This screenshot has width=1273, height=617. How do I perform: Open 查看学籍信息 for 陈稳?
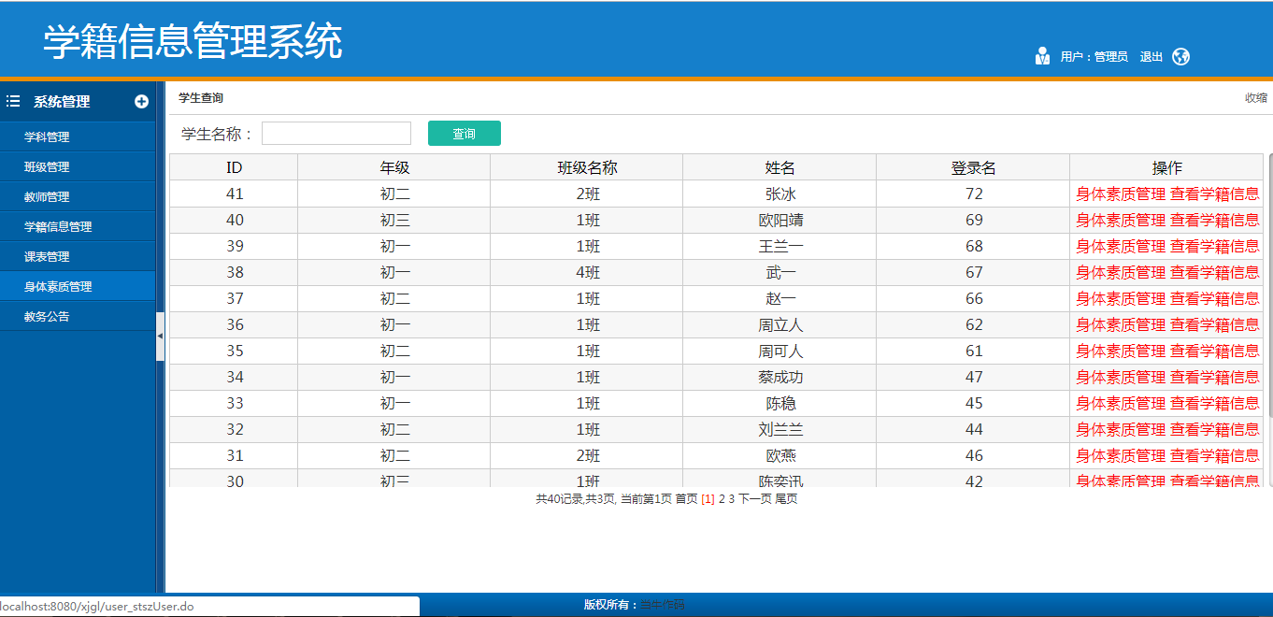(1215, 404)
